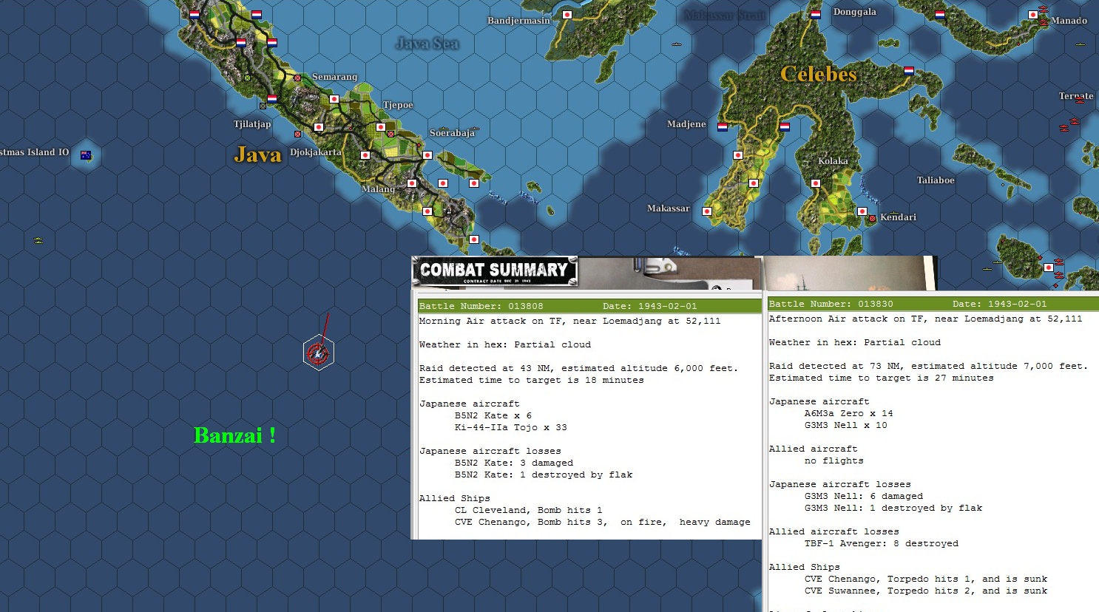Click the Donggala city label
Viewport: 1099px width, 612px height.
pyautogui.click(x=855, y=12)
